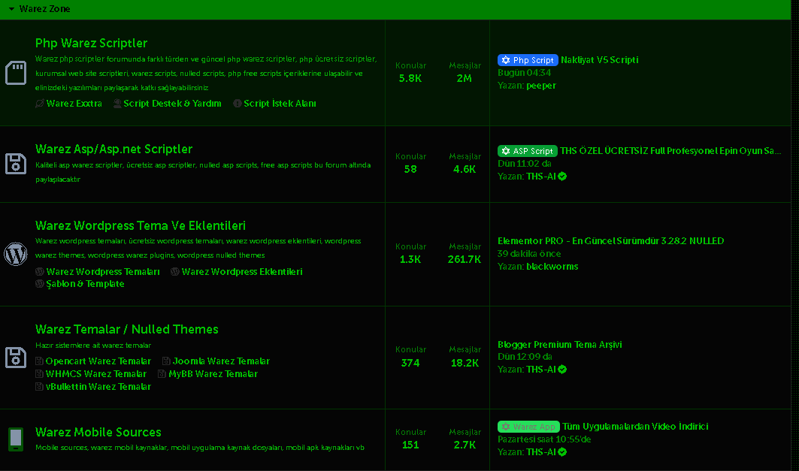Select the green Warez App tag
Viewport: 799px width, 471px height.
click(x=529, y=427)
